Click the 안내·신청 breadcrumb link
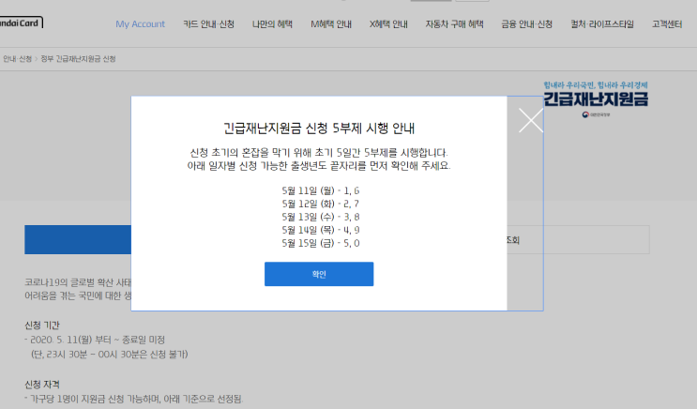 click(x=17, y=59)
